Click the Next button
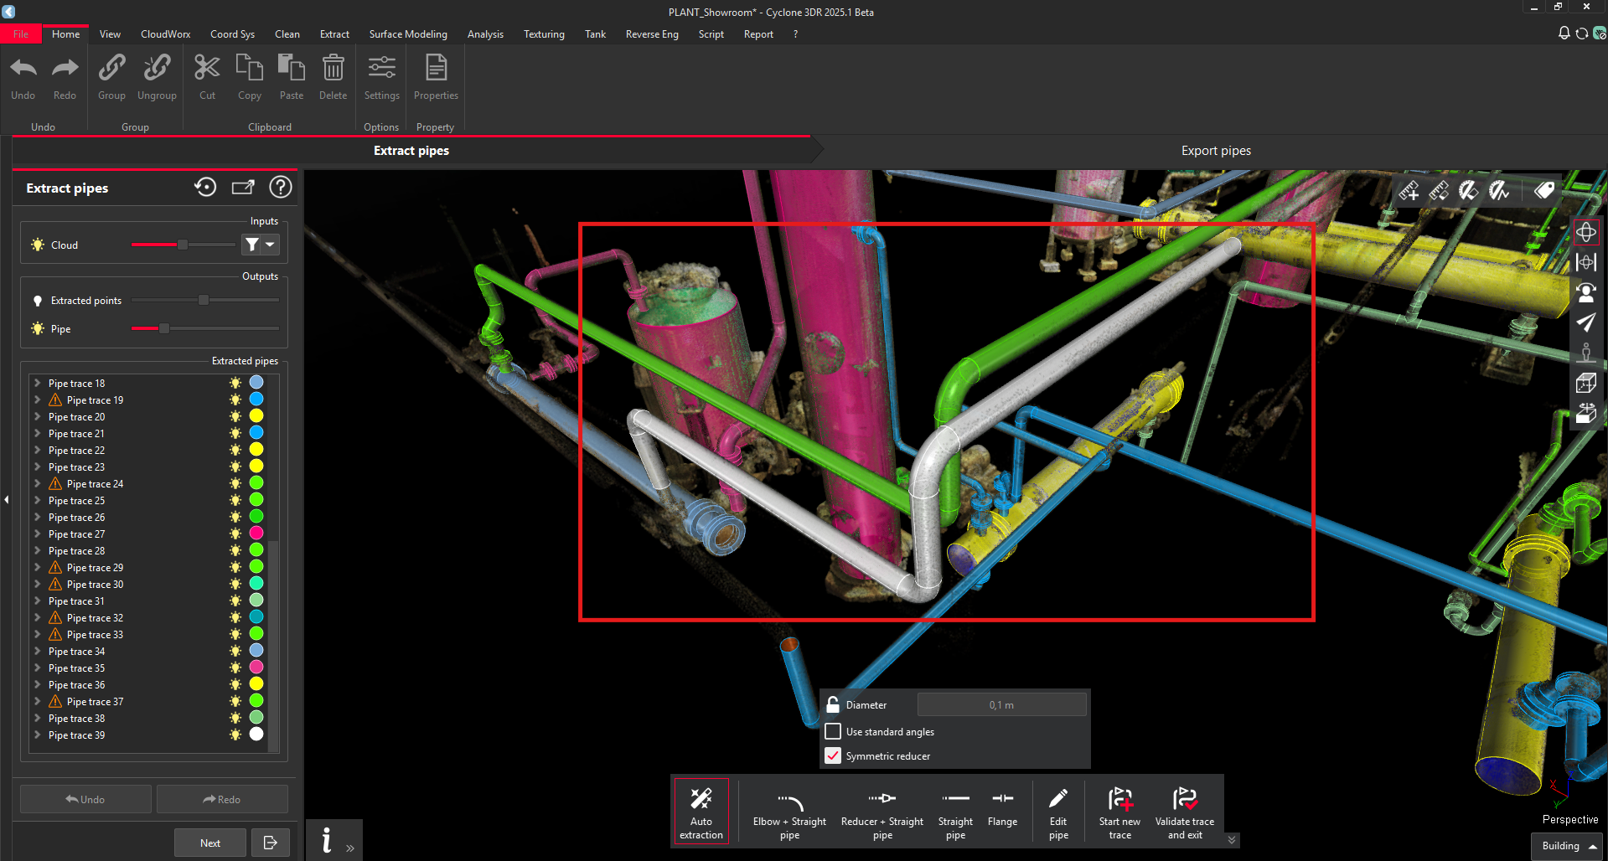The width and height of the screenshot is (1608, 861). [x=209, y=843]
